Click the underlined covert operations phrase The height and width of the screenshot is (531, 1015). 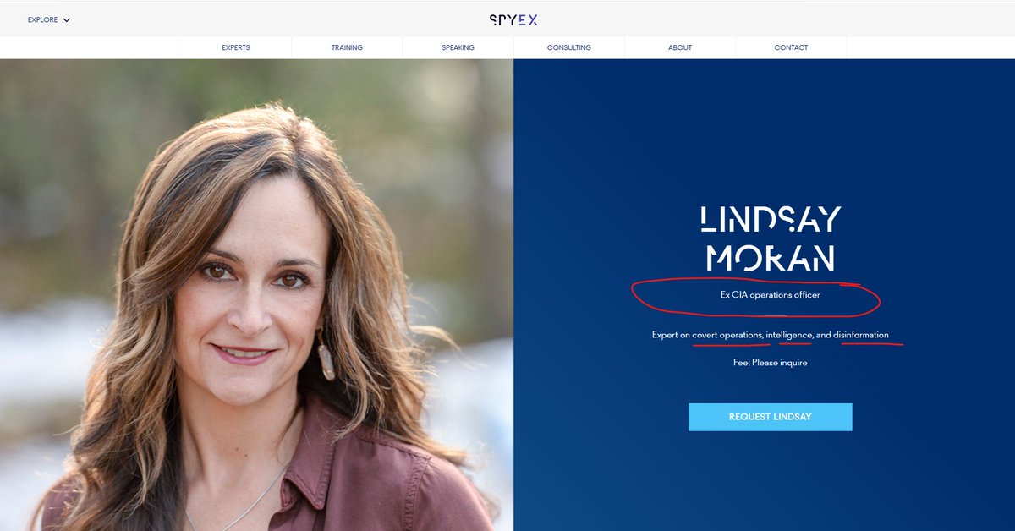pos(727,335)
